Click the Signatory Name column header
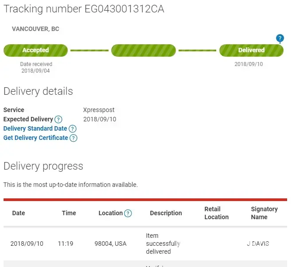292x267 pixels. (x=264, y=213)
